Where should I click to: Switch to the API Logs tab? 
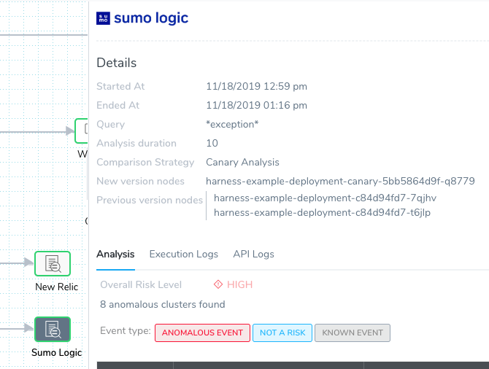(253, 254)
